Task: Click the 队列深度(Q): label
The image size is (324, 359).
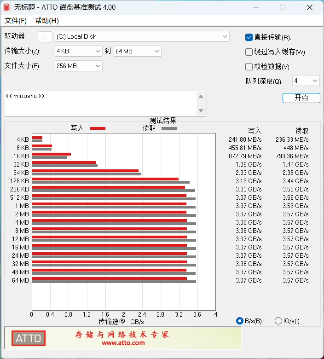Action: coord(264,81)
